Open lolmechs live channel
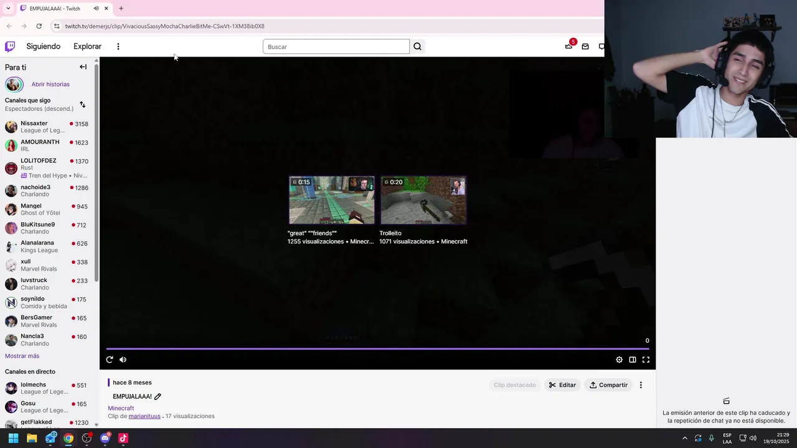Image resolution: width=797 pixels, height=448 pixels. [x=47, y=388]
